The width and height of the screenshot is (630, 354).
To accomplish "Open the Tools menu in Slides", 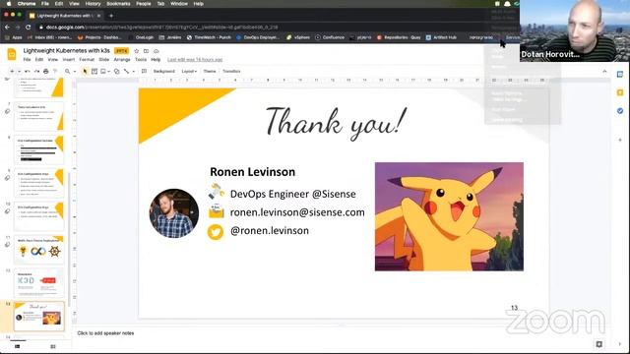I will pos(141,59).
